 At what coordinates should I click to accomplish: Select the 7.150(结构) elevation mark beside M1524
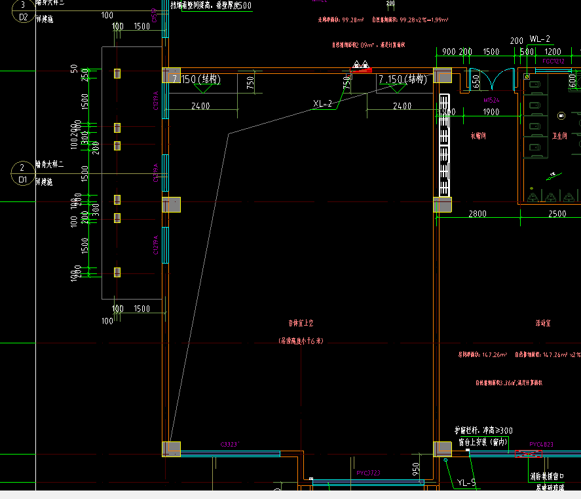coord(402,82)
